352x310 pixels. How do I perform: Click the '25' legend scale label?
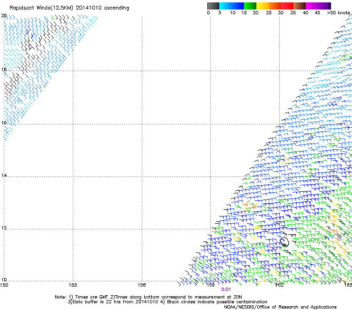pyautogui.click(x=269, y=13)
